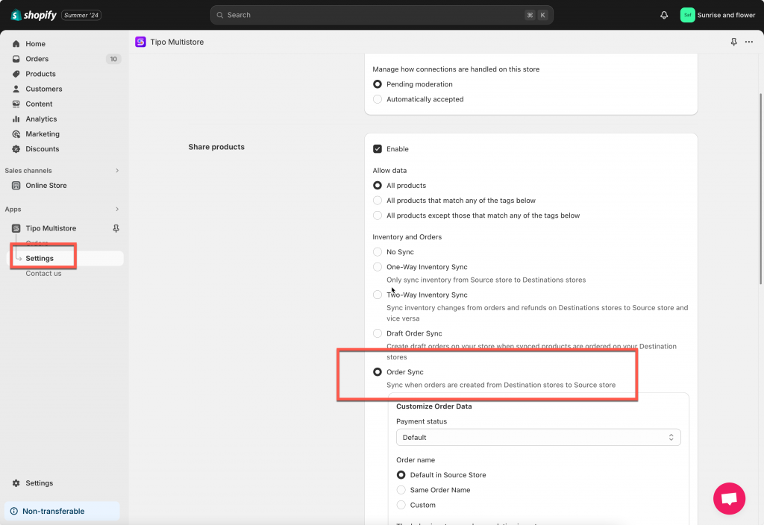Open the Payment status dropdown
Image resolution: width=764 pixels, height=525 pixels.
tap(538, 438)
